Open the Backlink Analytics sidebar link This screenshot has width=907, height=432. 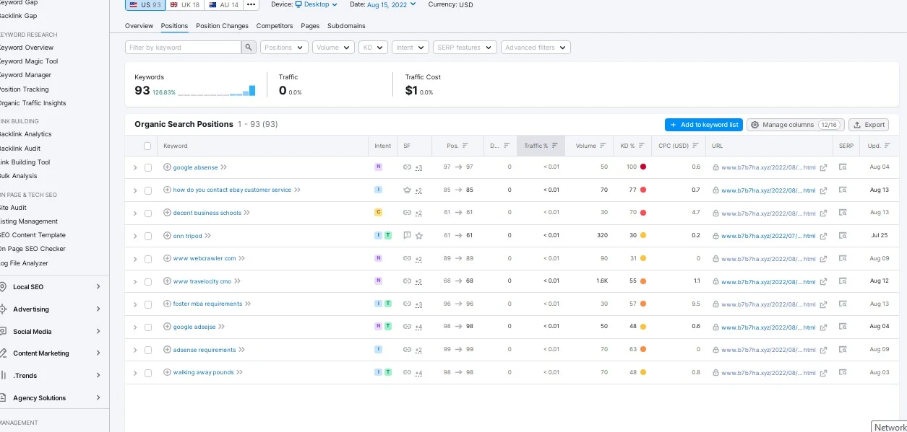26,134
